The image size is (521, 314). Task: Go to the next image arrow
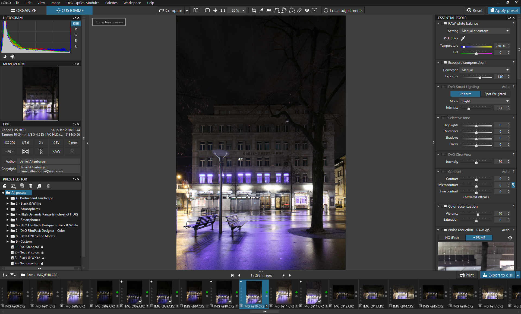[x=283, y=275]
